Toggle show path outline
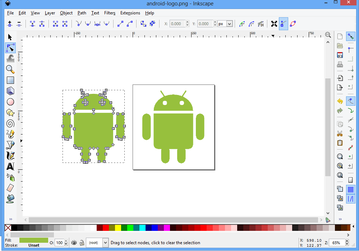 point(293,24)
